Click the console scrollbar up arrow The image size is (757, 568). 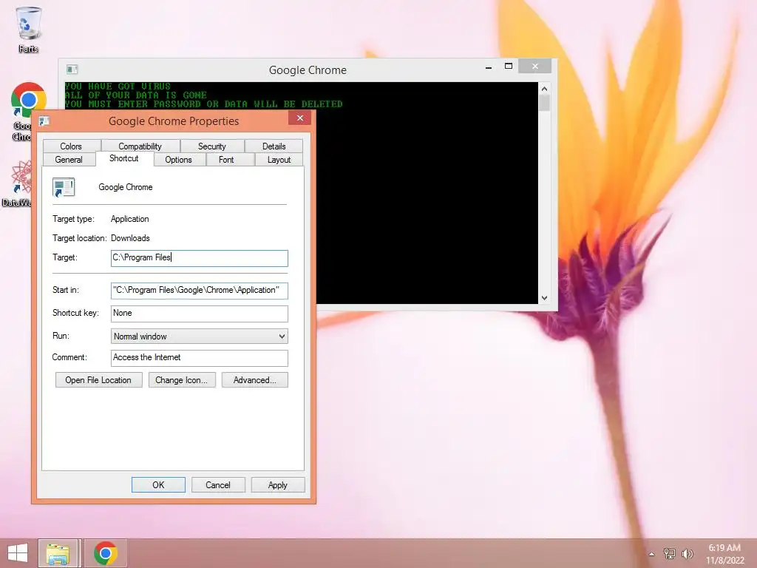[544, 89]
